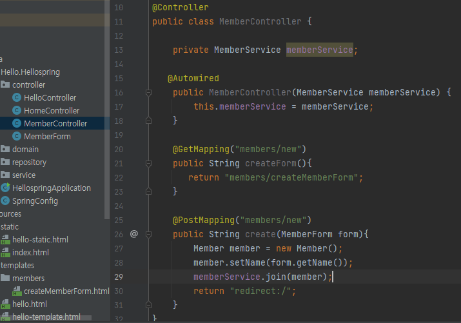Select the service package
This screenshot has height=323, width=461.
coord(24,175)
